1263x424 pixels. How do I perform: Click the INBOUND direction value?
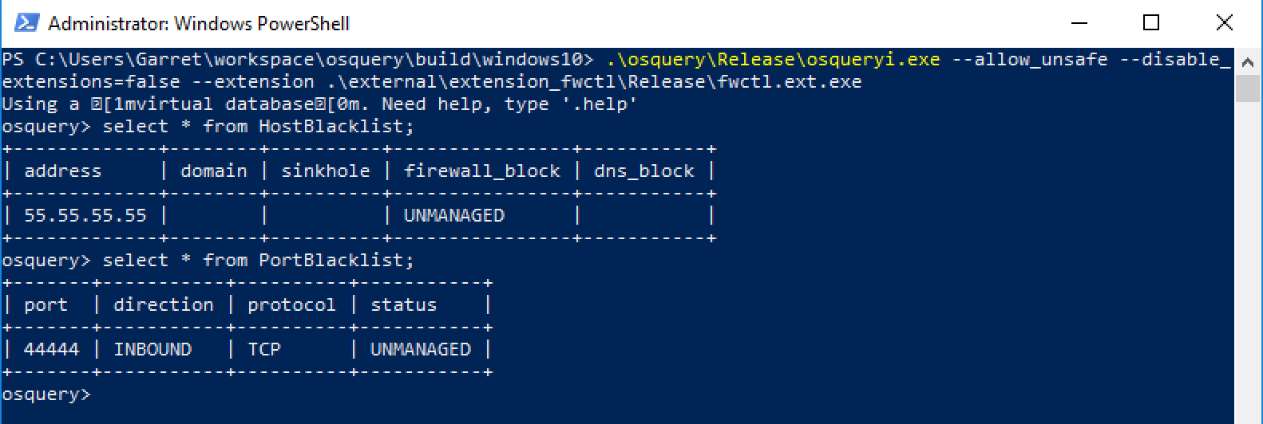point(152,349)
